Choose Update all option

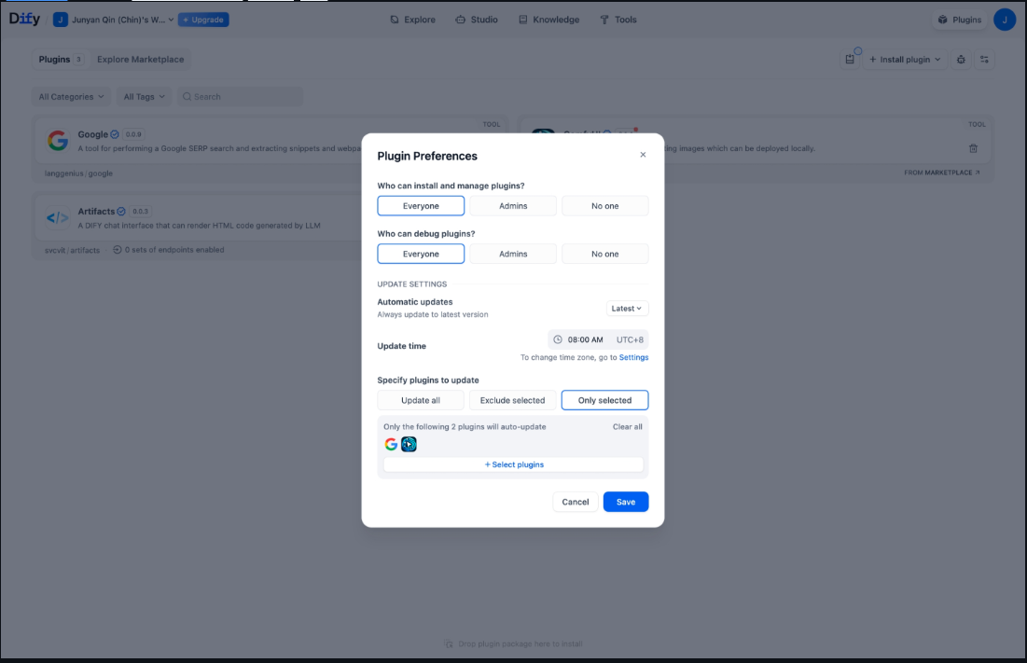tap(421, 400)
